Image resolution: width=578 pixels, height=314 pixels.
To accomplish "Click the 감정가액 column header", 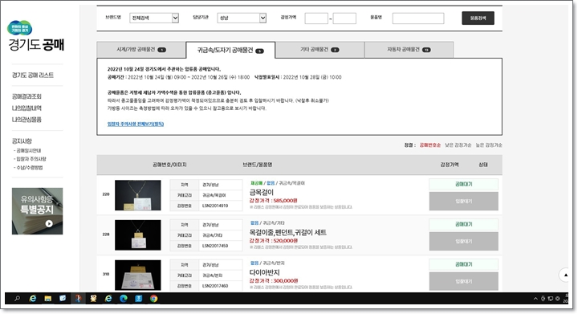I will tap(450, 165).
